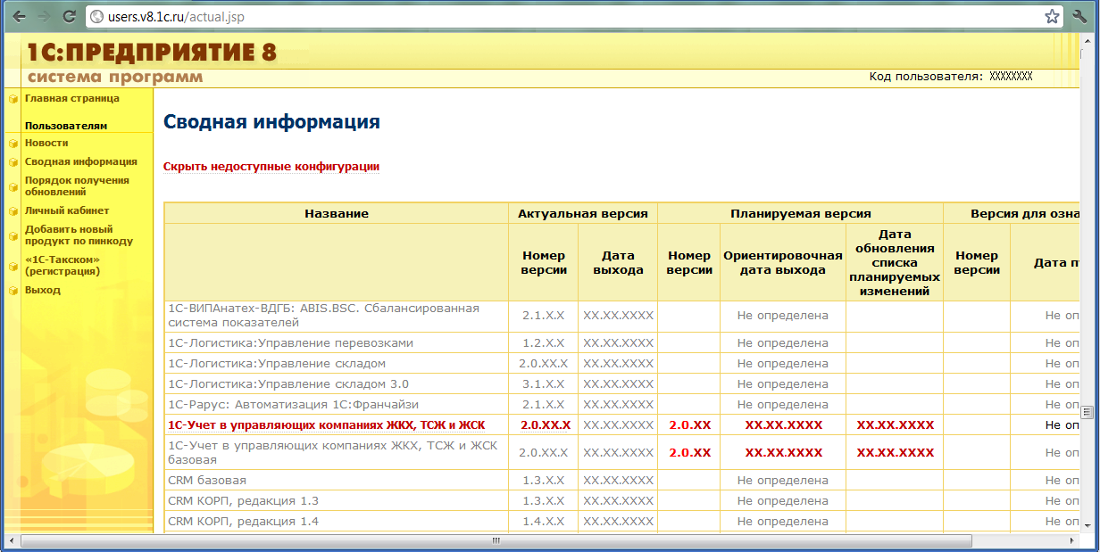Open the bold red 1С-Учет в управляющих компаниях row link
Image resolution: width=1100 pixels, height=552 pixels.
tap(326, 425)
